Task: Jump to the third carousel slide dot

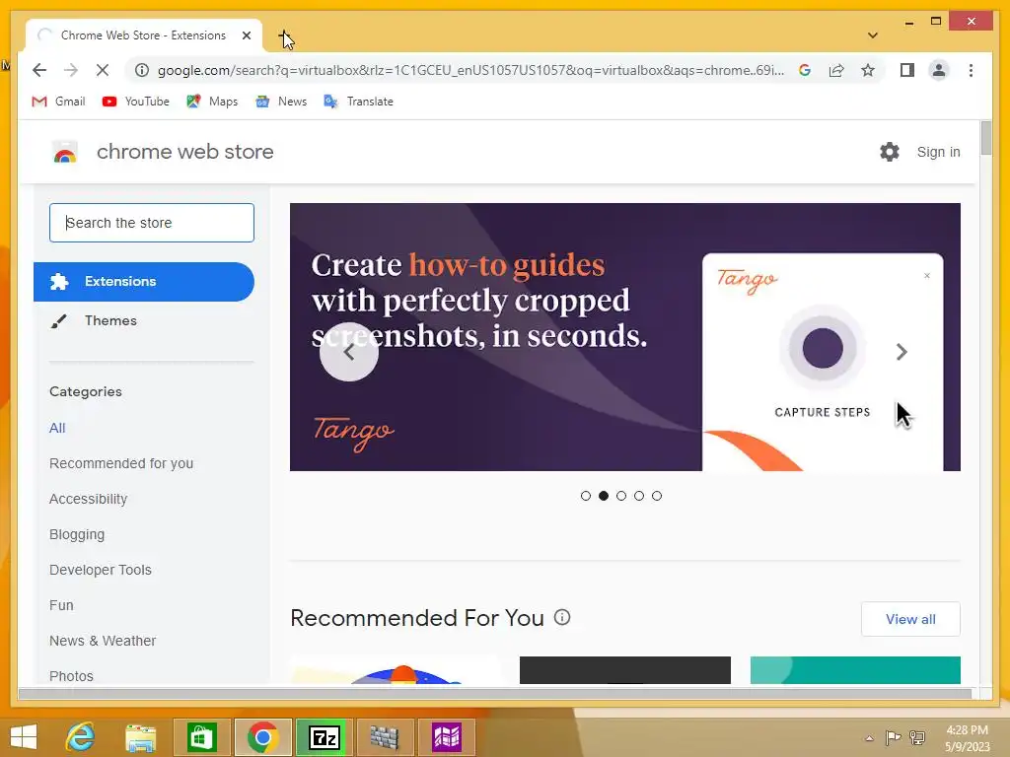Action: click(621, 496)
